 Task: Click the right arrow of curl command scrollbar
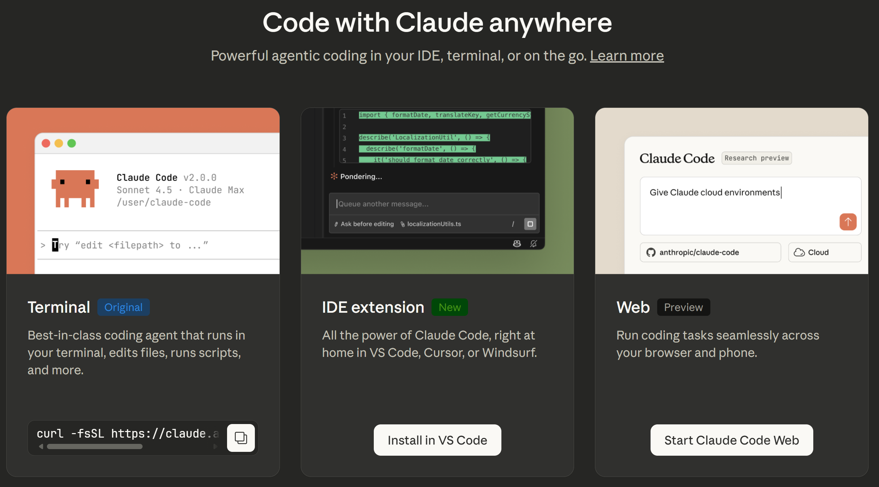pos(215,446)
